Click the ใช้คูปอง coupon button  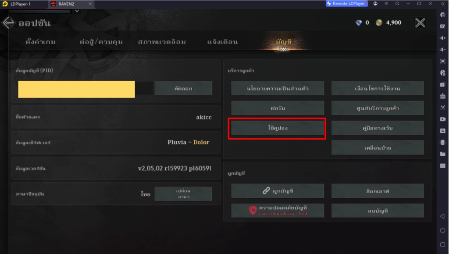pyautogui.click(x=278, y=128)
